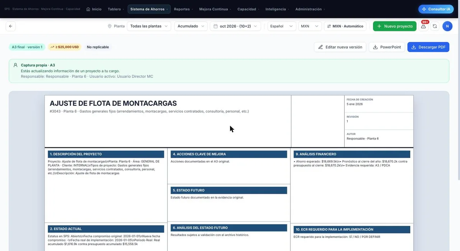Open the alerts warning icon with 99+ badge

[x=424, y=26]
